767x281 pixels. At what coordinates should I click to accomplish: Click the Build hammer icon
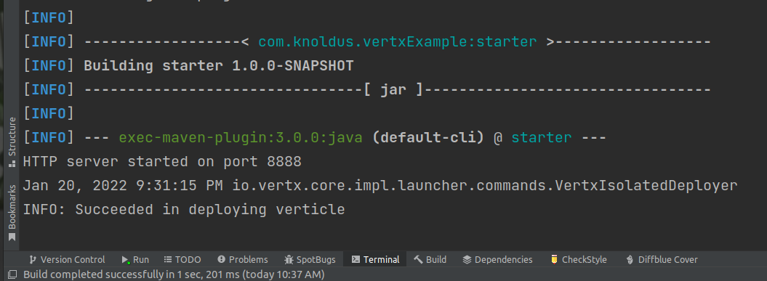[x=418, y=259]
